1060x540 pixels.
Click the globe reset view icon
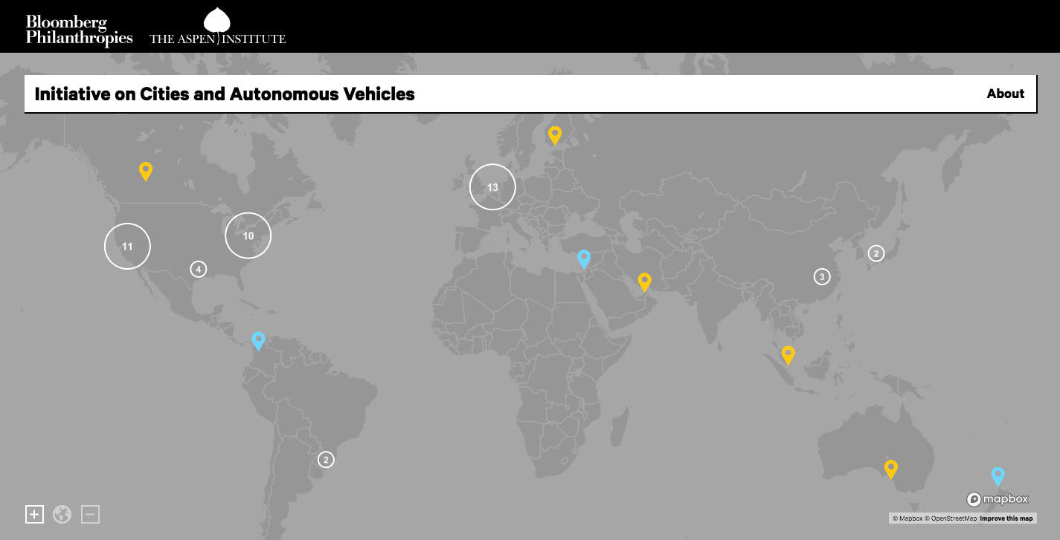pos(62,514)
